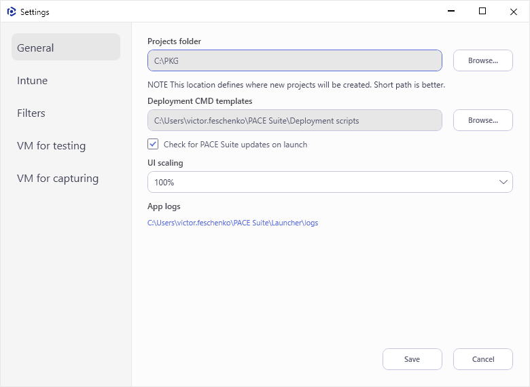530x387 pixels.
Task: Browse for the Projects folder
Action: [x=482, y=61]
